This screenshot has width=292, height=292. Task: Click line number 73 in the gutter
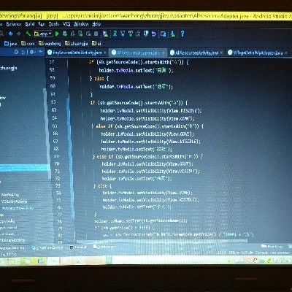click(58, 186)
